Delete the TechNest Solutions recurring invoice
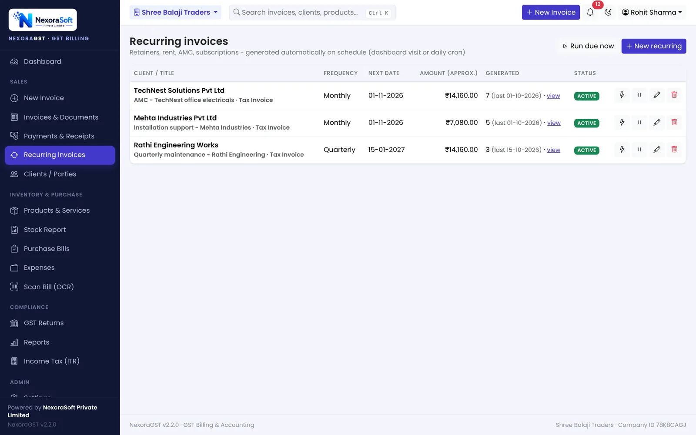Viewport: 696px width, 435px height. (x=674, y=95)
